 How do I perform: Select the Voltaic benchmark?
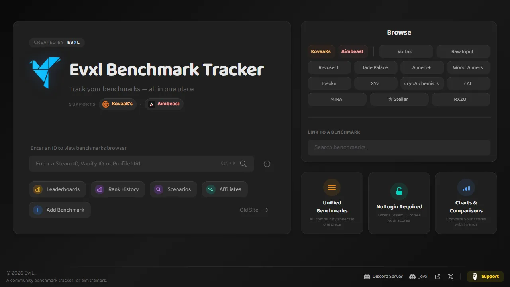405,51
